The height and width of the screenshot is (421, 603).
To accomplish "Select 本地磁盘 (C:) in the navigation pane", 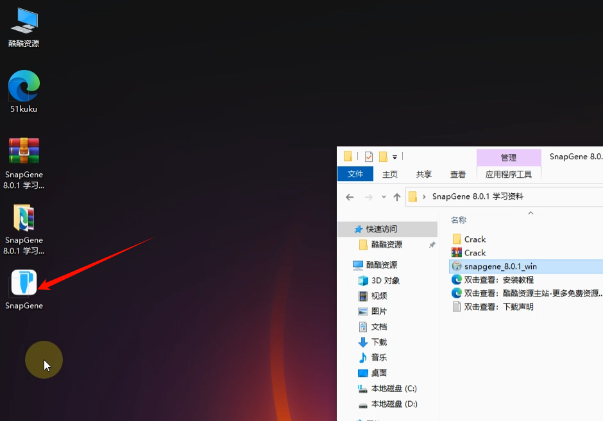I will [394, 388].
